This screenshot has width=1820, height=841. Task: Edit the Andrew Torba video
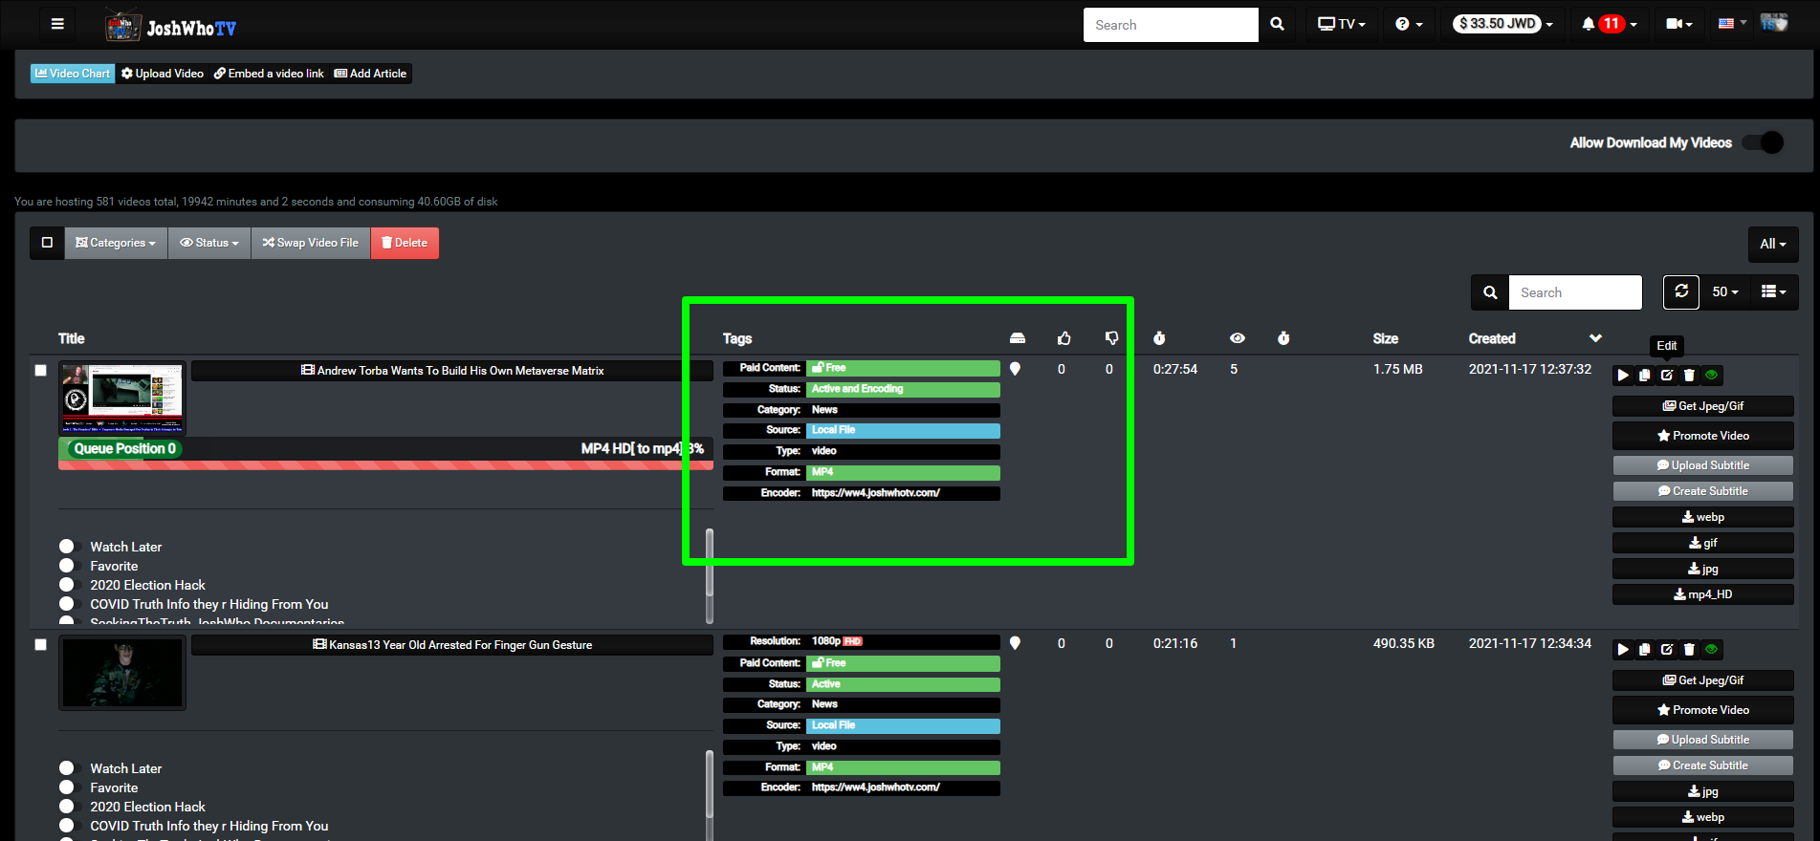pos(1667,376)
